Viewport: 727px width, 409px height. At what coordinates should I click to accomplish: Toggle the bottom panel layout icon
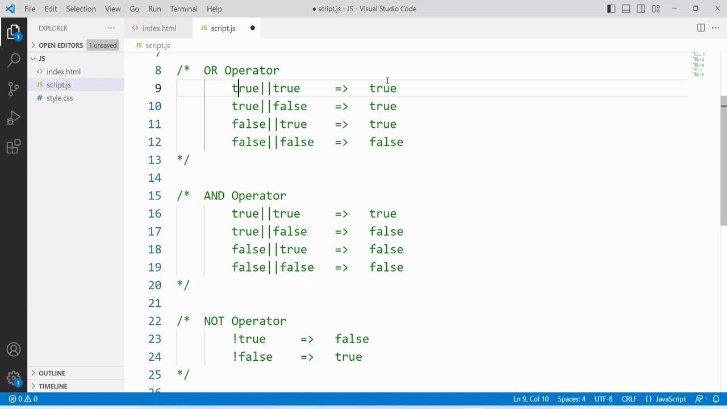(626, 9)
